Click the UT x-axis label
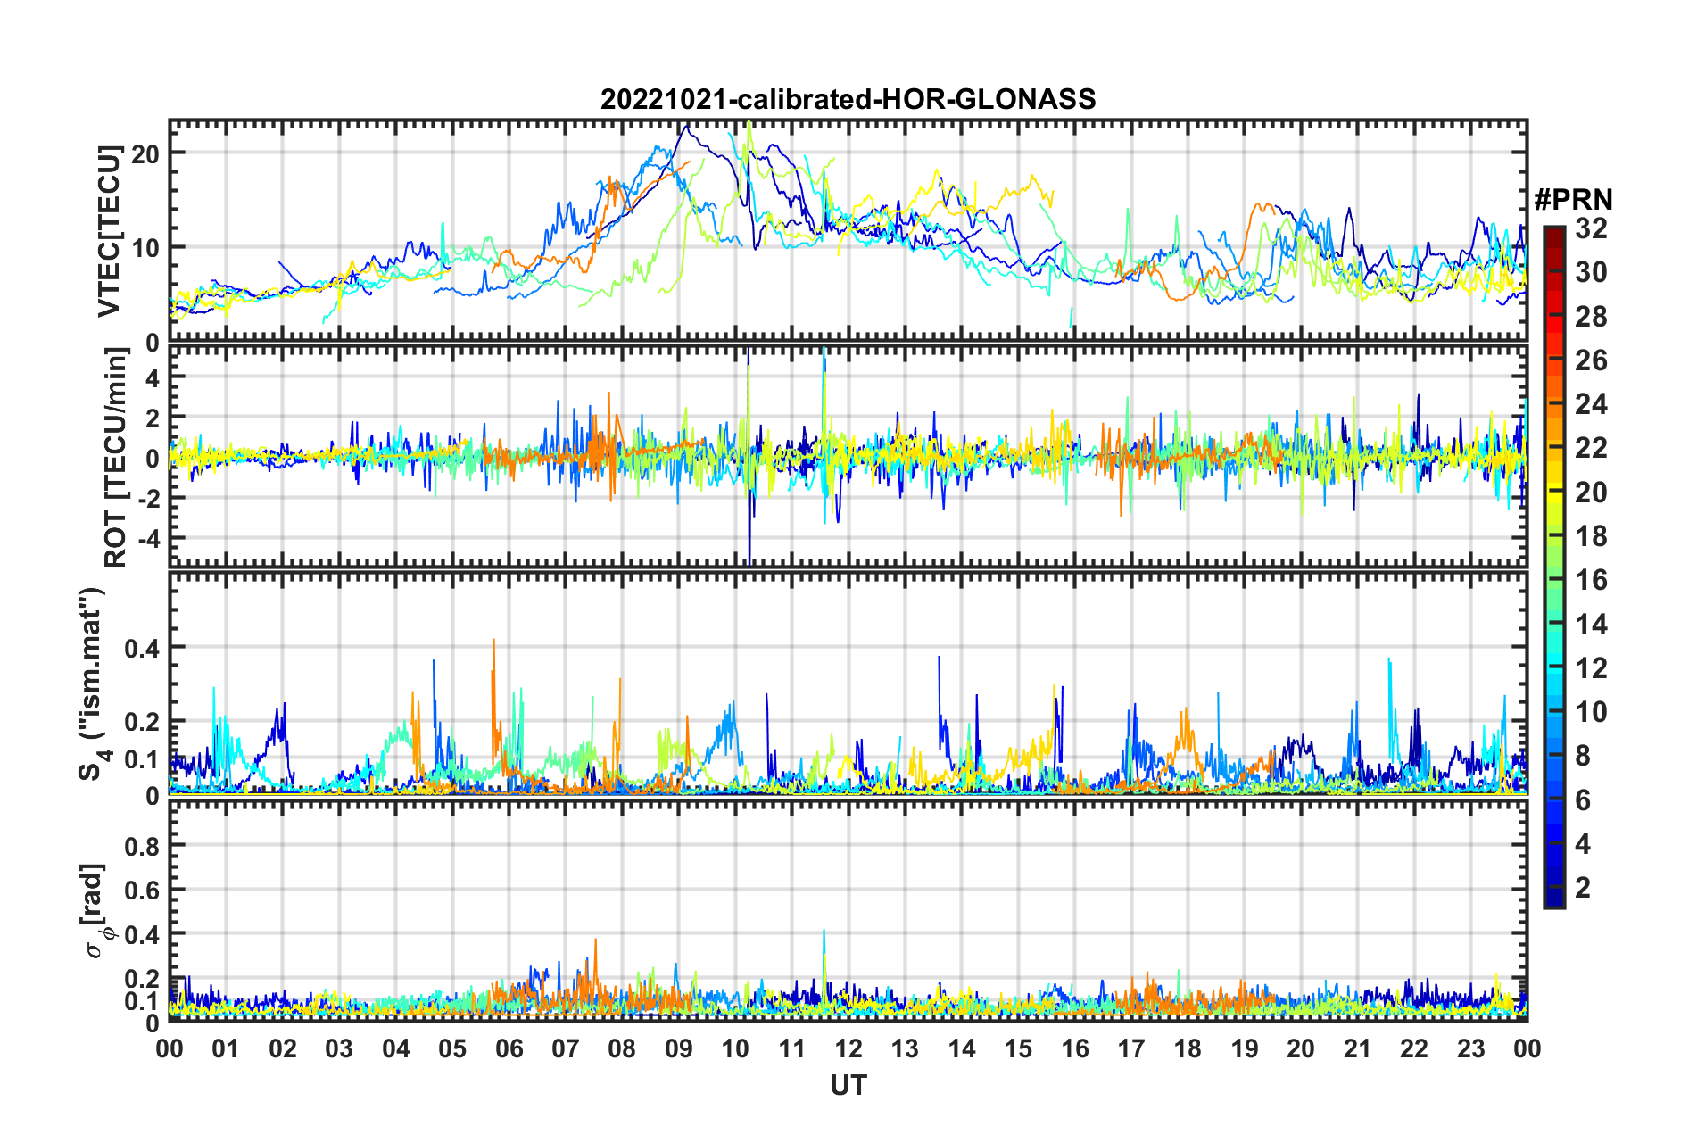This screenshot has width=1697, height=1135. (x=848, y=1085)
